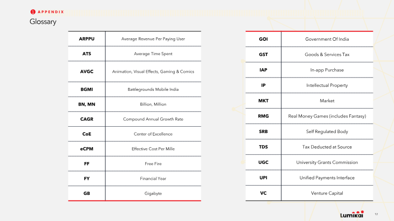Click the page number 12
394x221 pixels.
(x=376, y=214)
